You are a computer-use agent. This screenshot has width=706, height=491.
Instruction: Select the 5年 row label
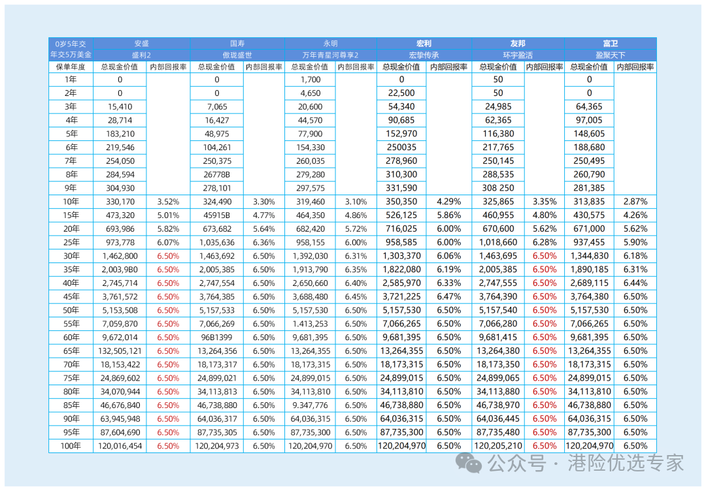coord(71,134)
